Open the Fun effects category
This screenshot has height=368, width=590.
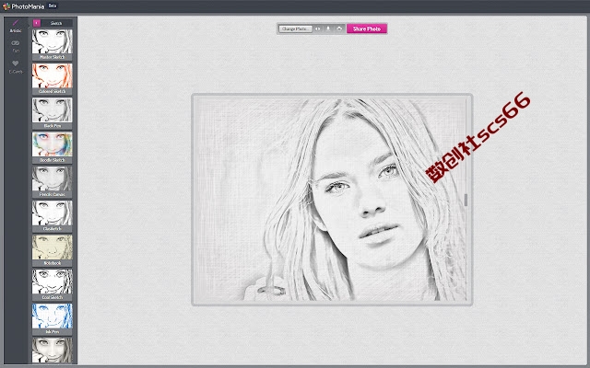pos(16,47)
